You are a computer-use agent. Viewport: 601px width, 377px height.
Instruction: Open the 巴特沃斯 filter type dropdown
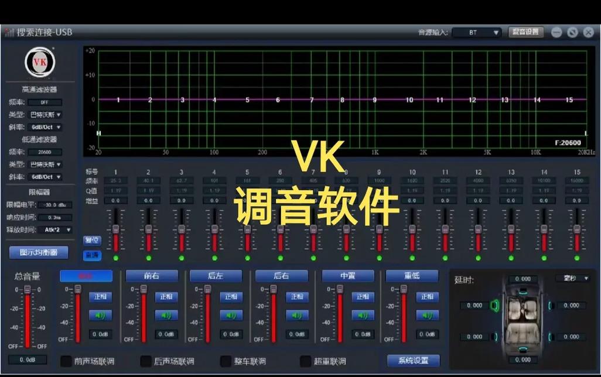coord(45,114)
